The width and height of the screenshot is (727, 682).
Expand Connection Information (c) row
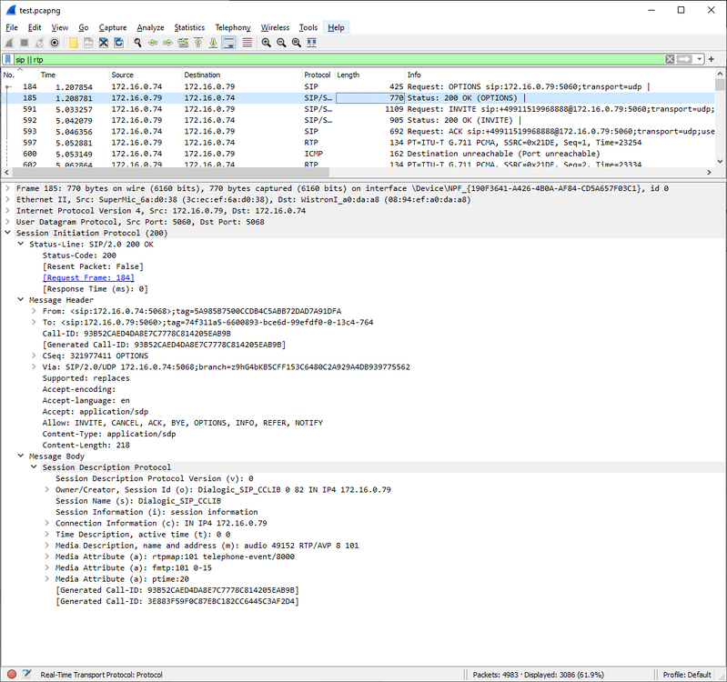pos(46,523)
